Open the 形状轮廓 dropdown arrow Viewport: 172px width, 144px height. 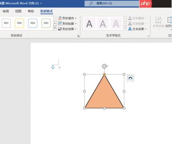[76, 24]
